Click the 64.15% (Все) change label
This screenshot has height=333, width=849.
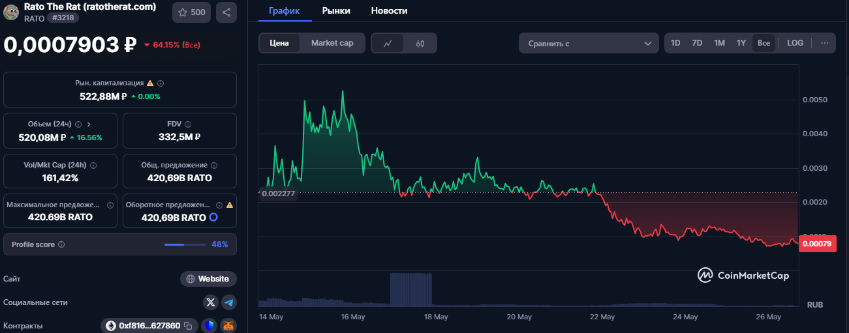(x=172, y=45)
